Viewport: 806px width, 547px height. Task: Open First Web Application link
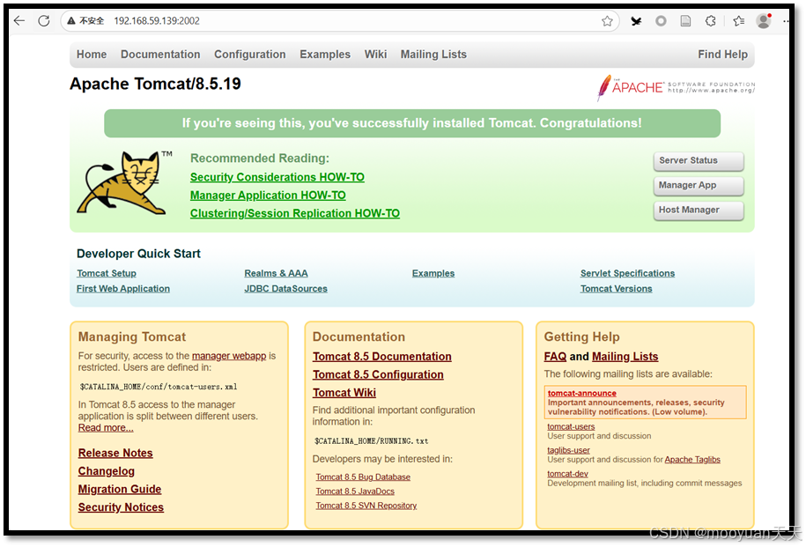[x=122, y=289]
